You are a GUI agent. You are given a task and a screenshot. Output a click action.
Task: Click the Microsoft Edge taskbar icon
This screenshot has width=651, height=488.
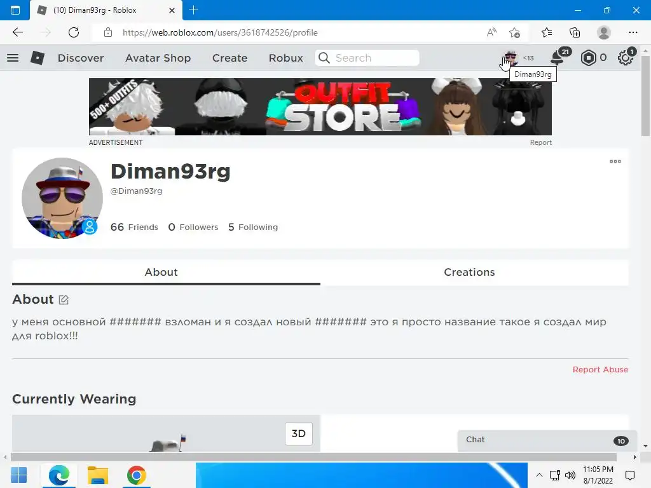tap(59, 475)
